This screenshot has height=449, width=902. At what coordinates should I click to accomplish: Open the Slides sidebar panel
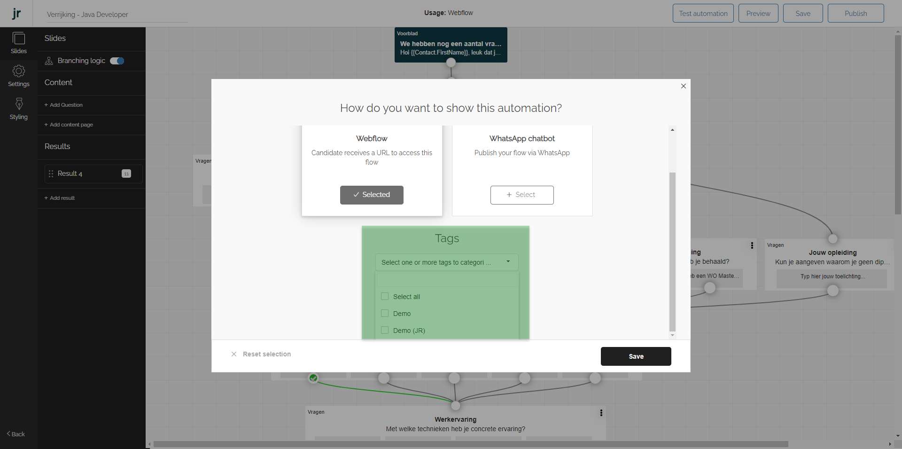[19, 43]
